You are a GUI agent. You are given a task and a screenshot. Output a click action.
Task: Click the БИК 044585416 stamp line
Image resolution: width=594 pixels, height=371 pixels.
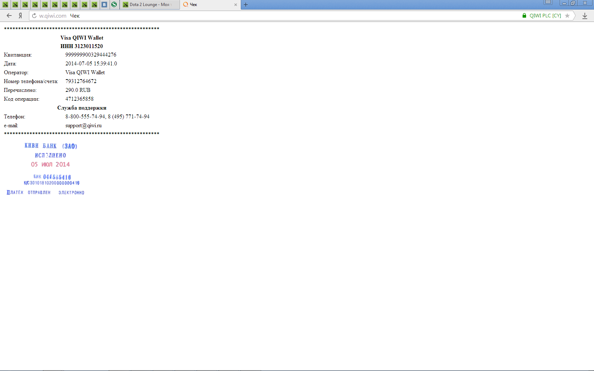[52, 177]
